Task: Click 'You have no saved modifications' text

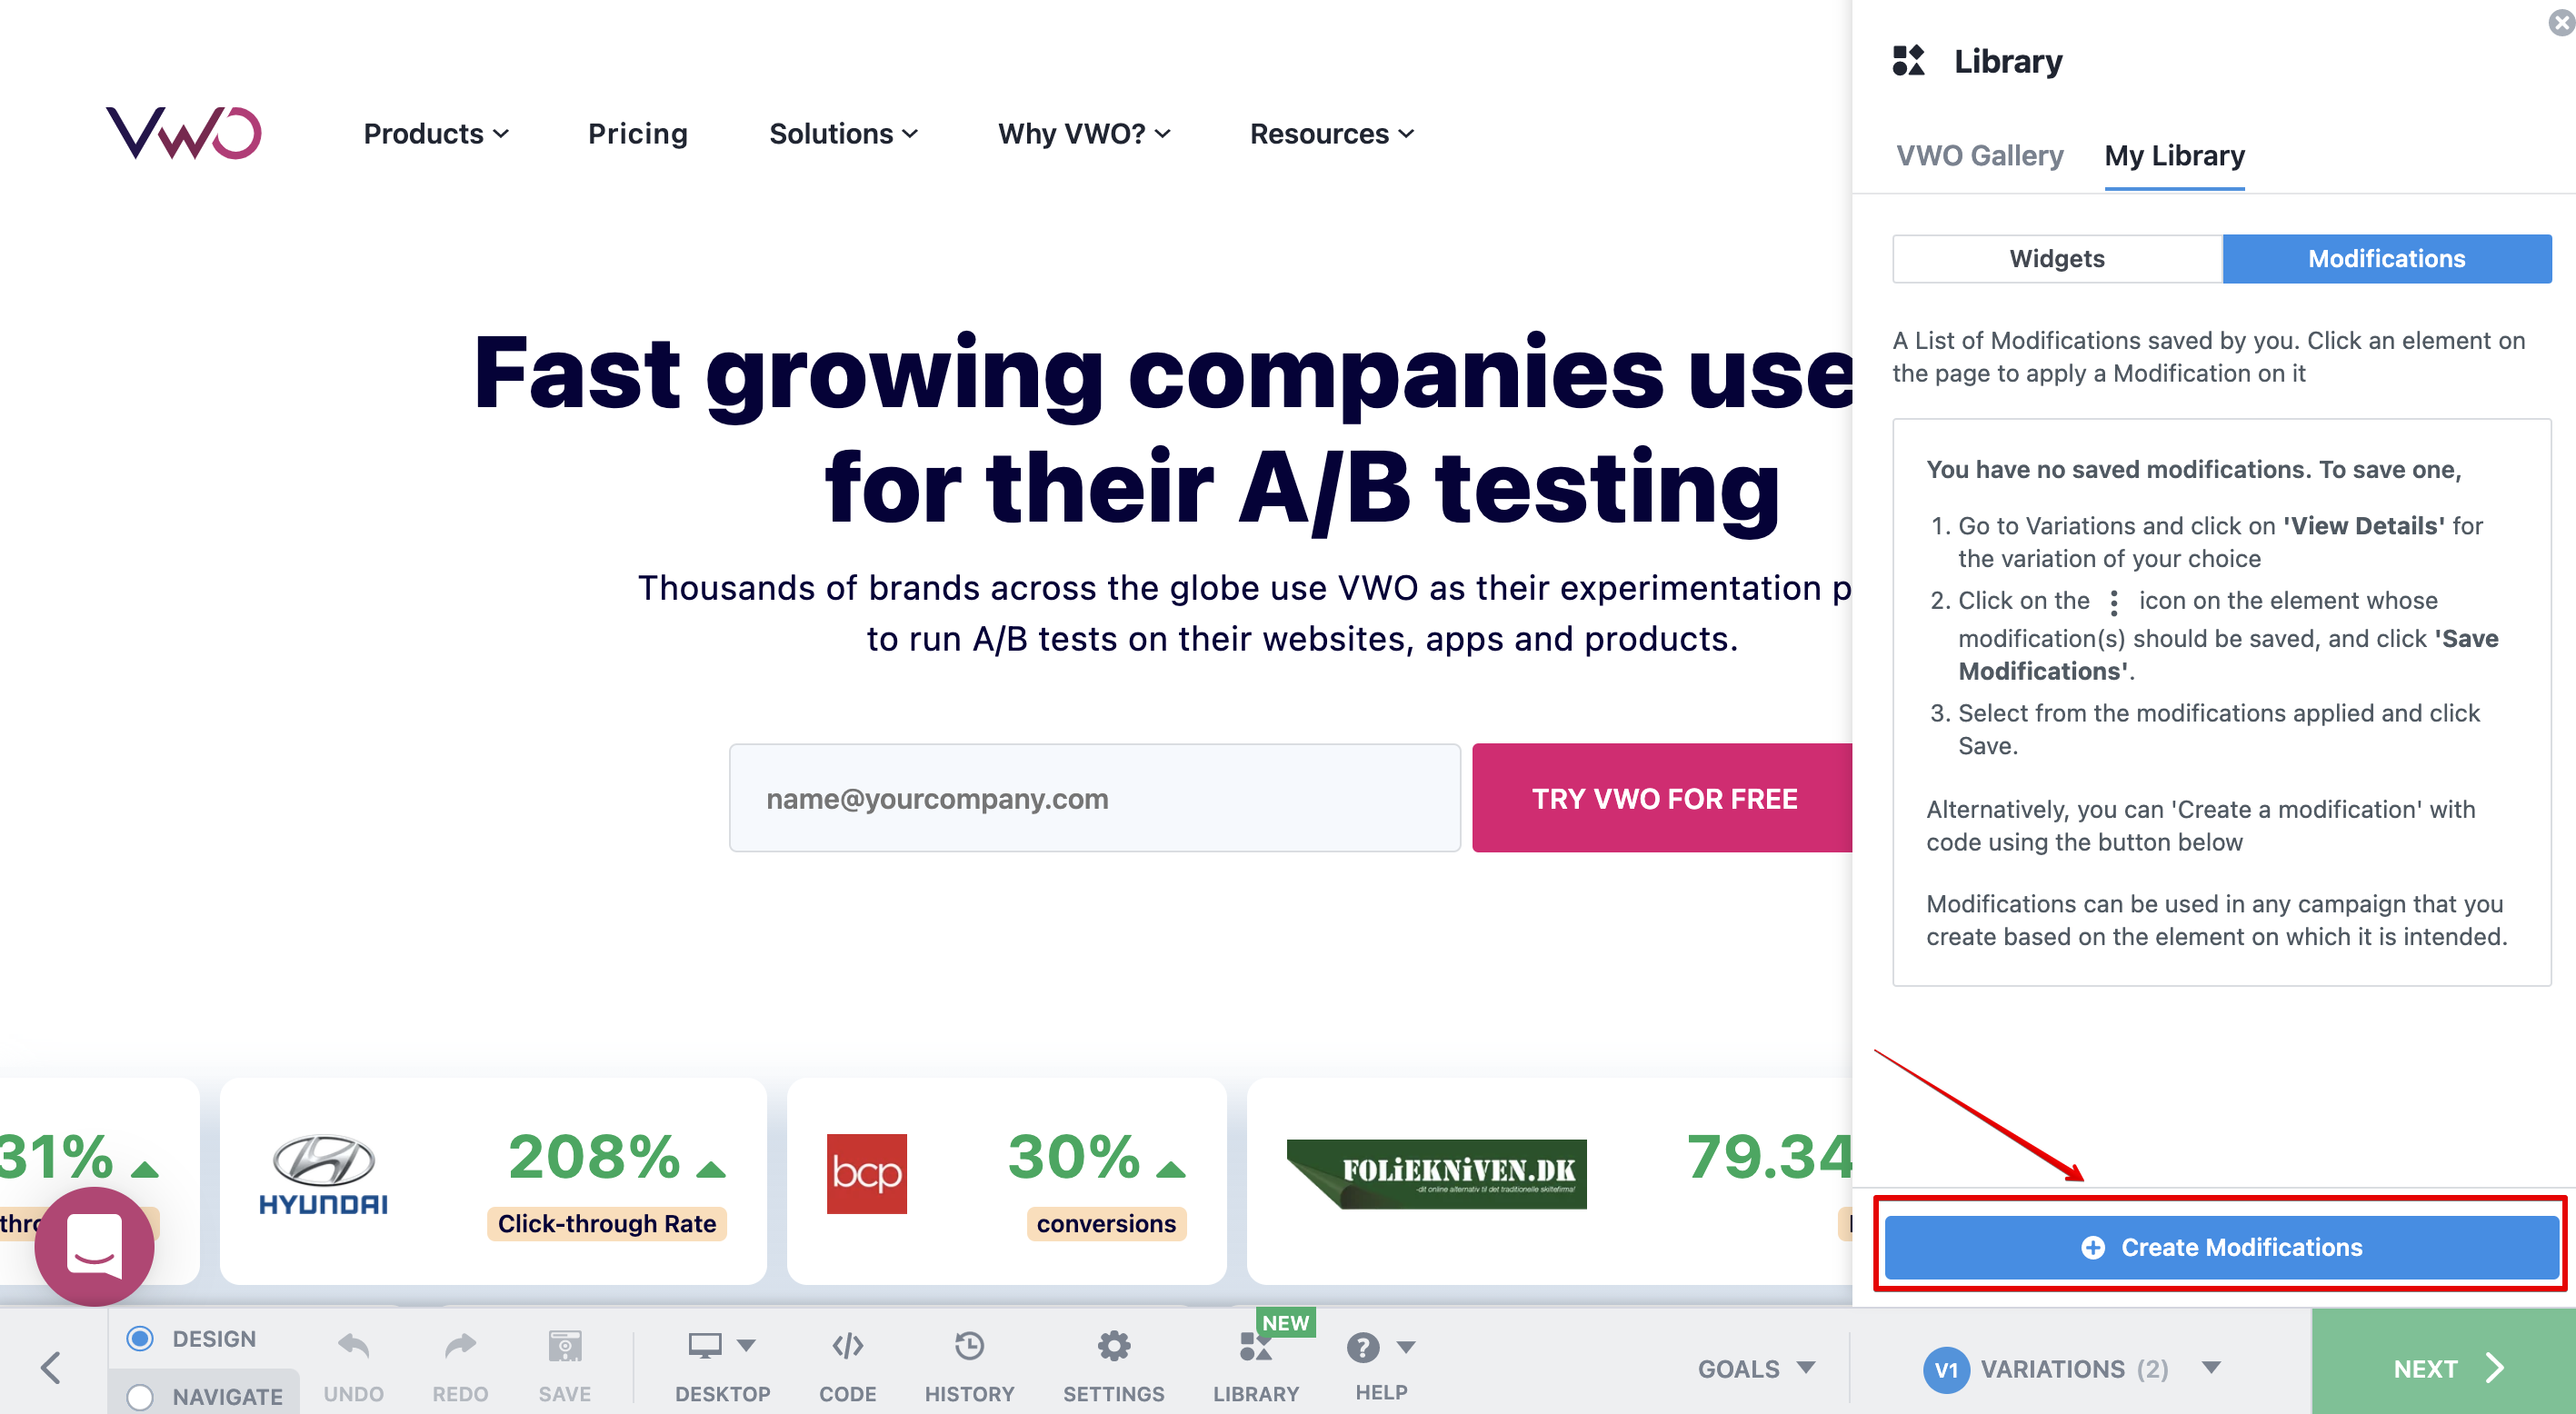Action: [x=2193, y=469]
